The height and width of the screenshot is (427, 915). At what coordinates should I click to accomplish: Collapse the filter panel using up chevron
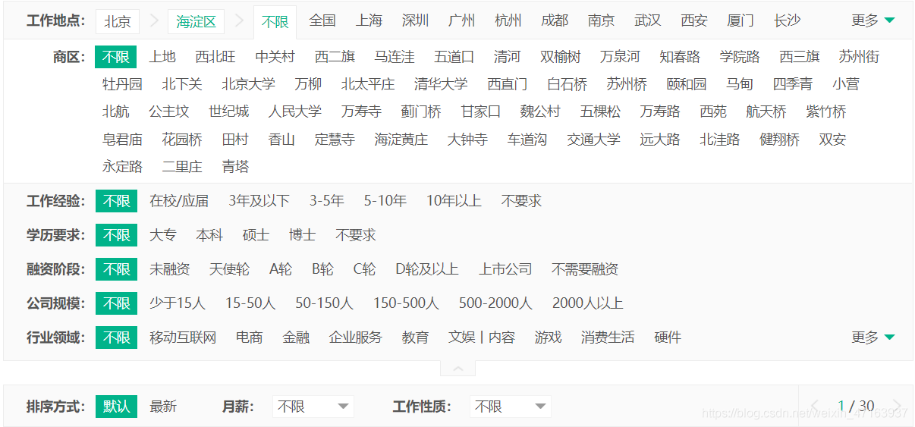(x=458, y=369)
